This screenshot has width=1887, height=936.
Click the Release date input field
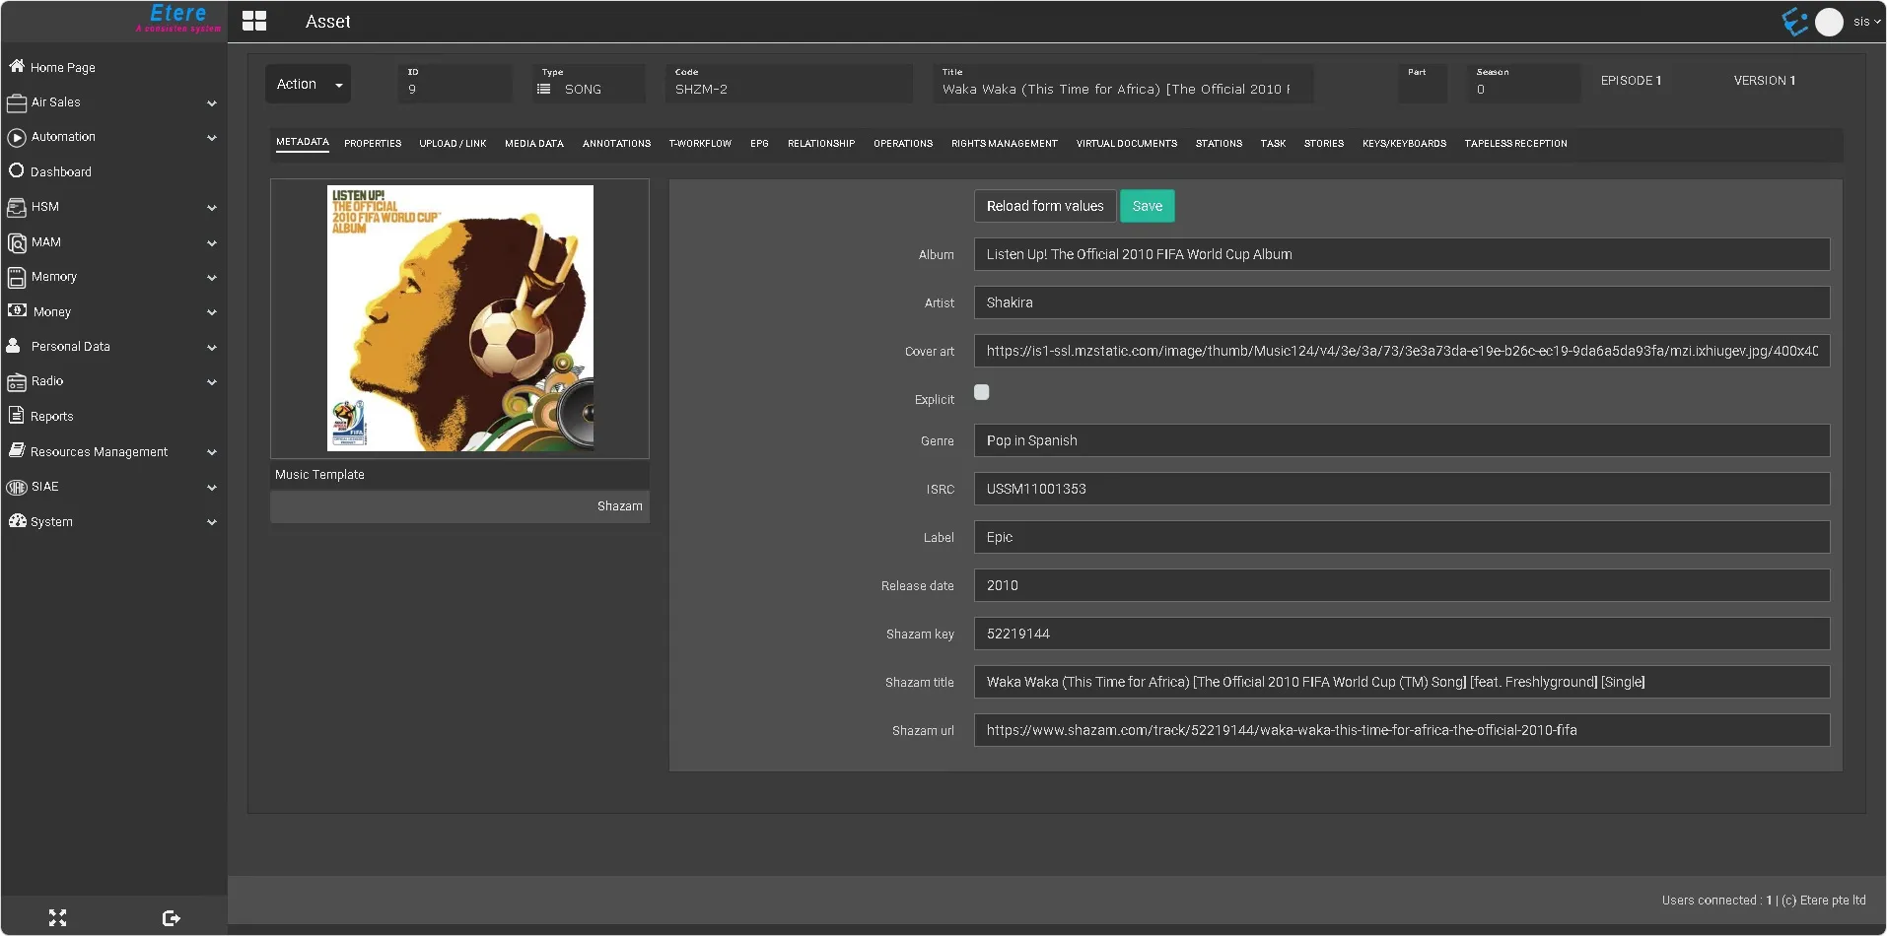pyautogui.click(x=1402, y=585)
